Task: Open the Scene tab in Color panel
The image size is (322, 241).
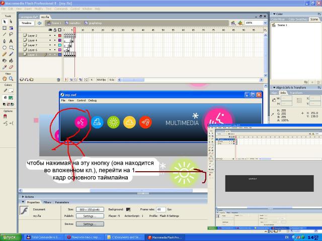Action: coord(314,19)
